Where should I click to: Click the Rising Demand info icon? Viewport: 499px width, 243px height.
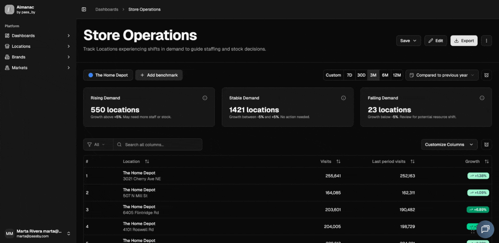tap(205, 98)
